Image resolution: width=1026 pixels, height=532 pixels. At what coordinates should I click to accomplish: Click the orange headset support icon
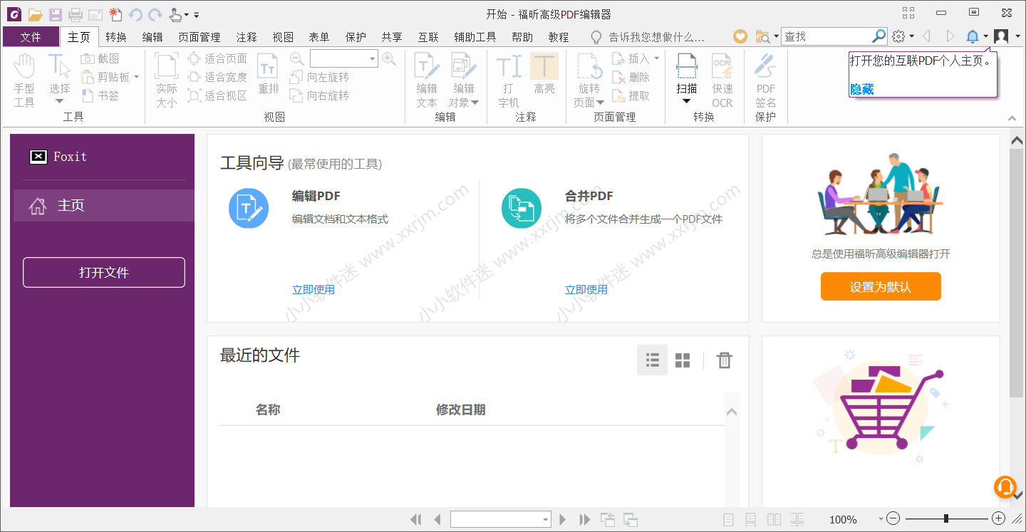click(1005, 486)
